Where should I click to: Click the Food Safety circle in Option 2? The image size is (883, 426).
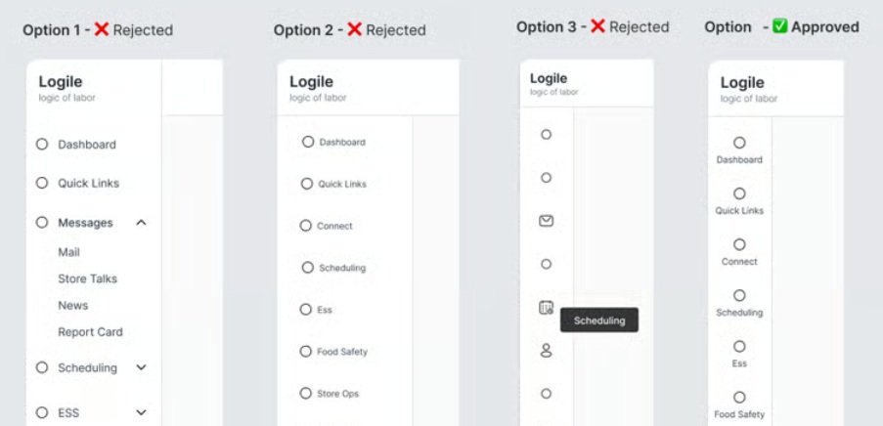[306, 352]
